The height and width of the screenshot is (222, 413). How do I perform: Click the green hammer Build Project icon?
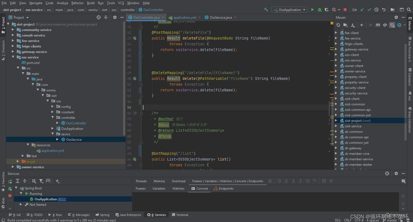point(266,10)
